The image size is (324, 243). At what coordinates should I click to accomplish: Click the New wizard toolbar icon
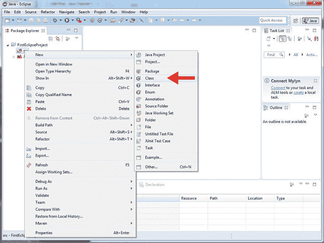[7, 20]
